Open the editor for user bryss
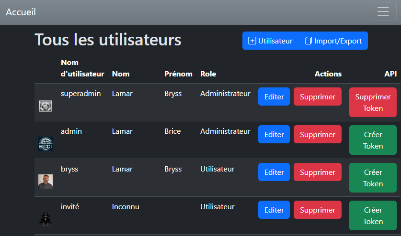This screenshot has height=236, width=401. (x=274, y=172)
